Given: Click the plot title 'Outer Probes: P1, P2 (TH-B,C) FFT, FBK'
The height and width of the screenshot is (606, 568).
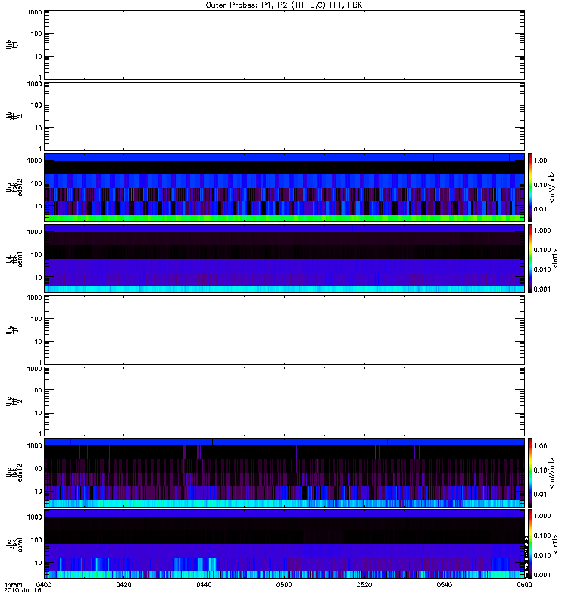Looking at the screenshot, I should (283, 5).
